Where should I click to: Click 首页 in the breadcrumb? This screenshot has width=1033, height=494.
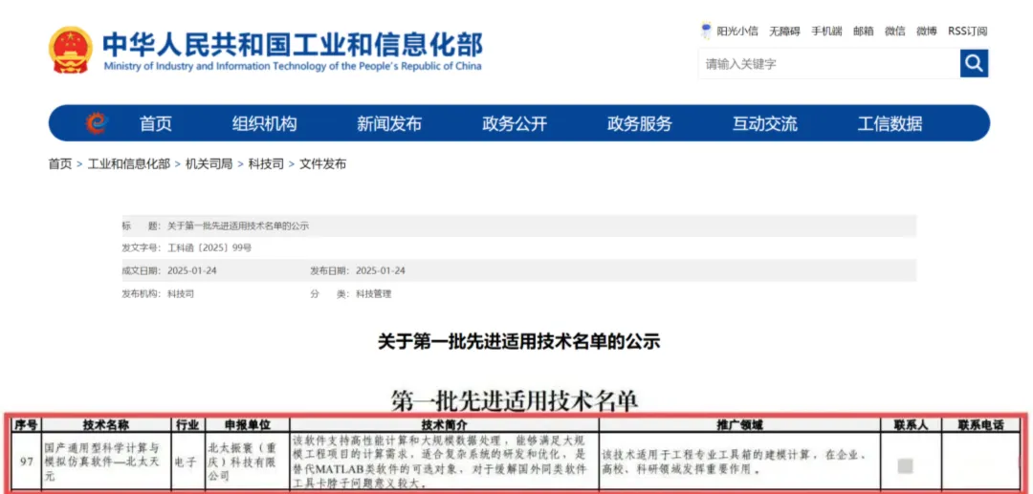click(60, 164)
